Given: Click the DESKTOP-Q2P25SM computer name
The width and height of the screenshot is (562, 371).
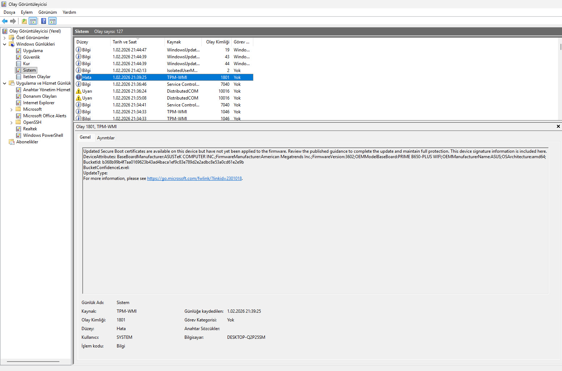Looking at the screenshot, I should click(246, 337).
